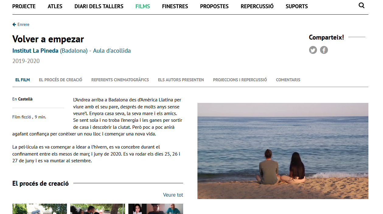Image resolution: width=383 pixels, height=214 pixels.
Task: Go to DIARI DELS TALLERS
Action: (99, 6)
